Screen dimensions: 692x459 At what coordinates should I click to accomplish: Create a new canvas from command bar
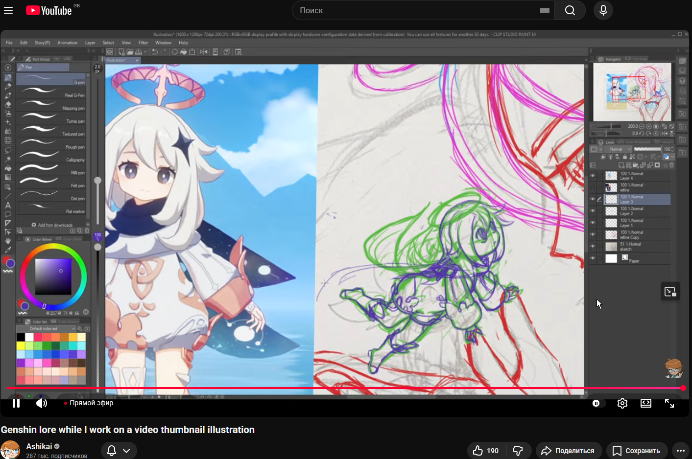click(x=121, y=52)
